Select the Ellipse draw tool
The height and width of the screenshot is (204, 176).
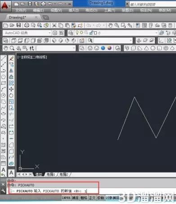(3, 114)
